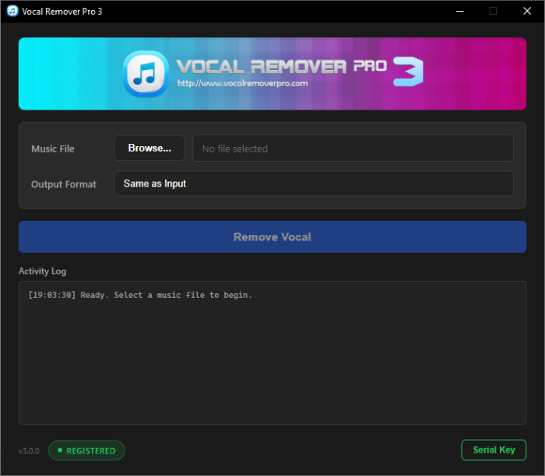Click the Remove Vocal button

(272, 236)
